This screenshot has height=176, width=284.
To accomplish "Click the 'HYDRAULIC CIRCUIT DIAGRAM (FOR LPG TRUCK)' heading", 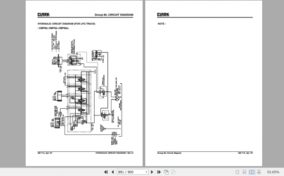I will click(x=66, y=24).
